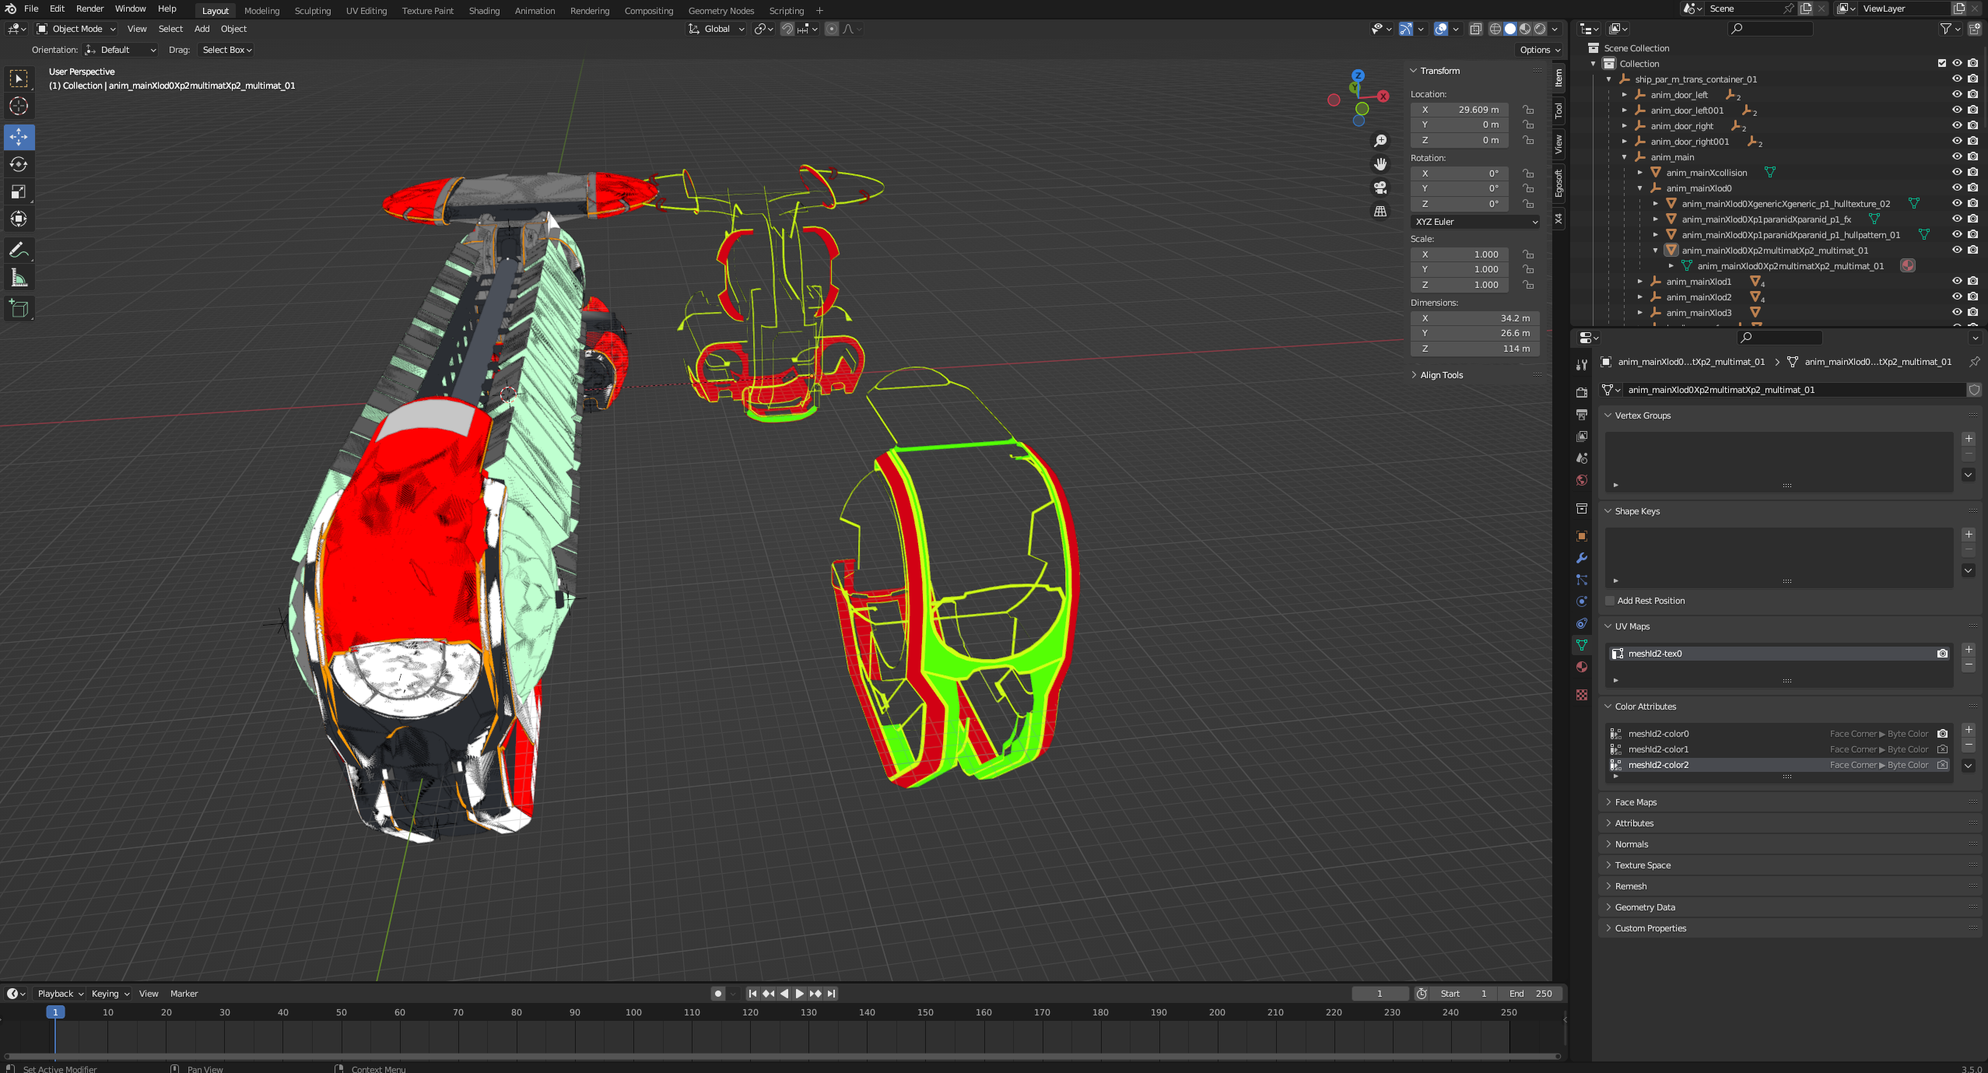Lock the Location X value
Screen dimensions: 1988x1073
(1528, 110)
